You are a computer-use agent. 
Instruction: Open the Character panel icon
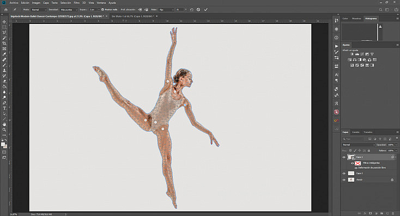pos(336,75)
